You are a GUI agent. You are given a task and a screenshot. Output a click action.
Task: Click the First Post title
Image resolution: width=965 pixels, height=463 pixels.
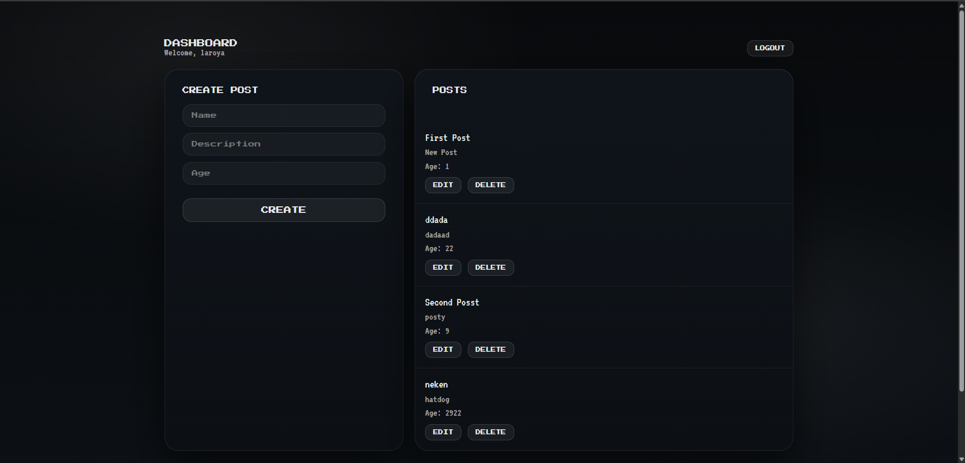point(447,138)
